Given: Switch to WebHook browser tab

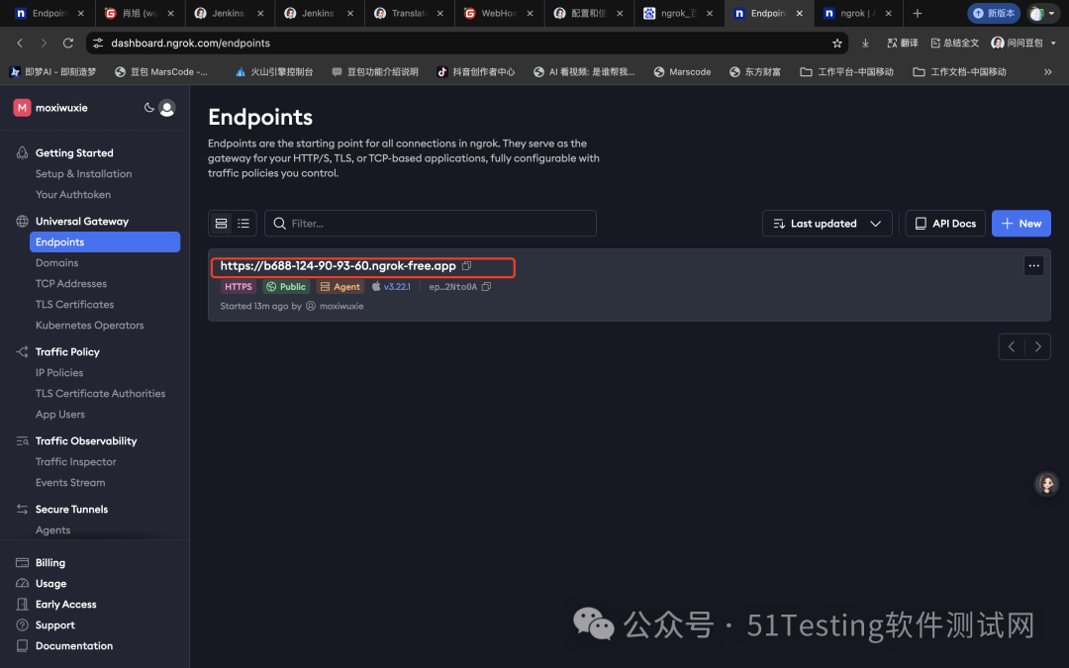Looking at the screenshot, I should click(x=498, y=13).
